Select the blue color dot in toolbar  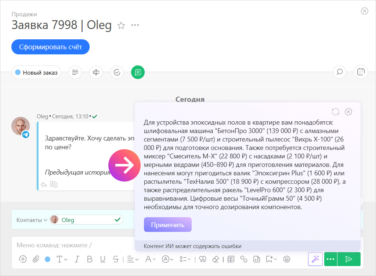[48, 259]
